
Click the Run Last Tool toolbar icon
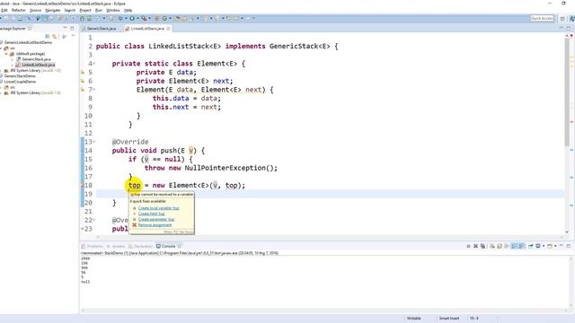click(x=144, y=18)
